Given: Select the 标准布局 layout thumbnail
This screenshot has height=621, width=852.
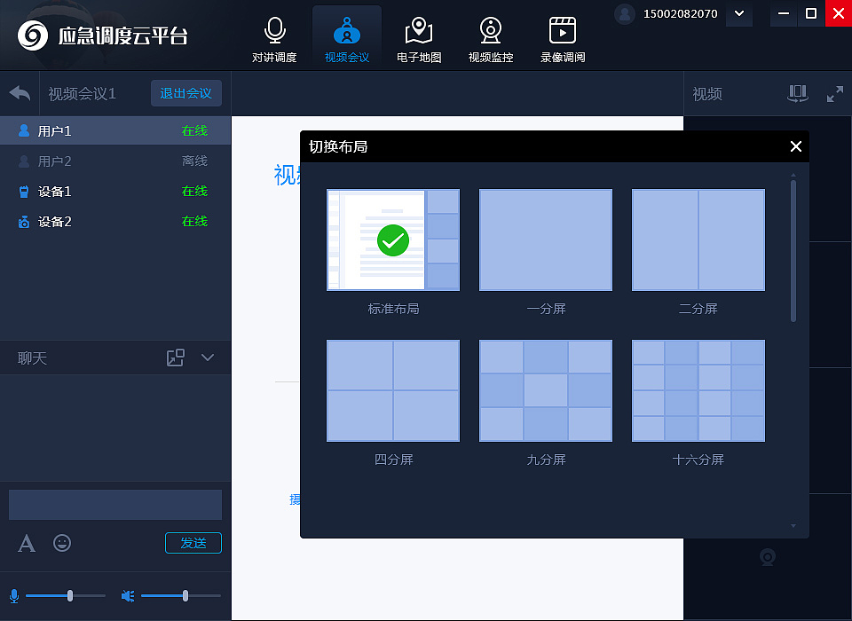Looking at the screenshot, I should point(393,240).
